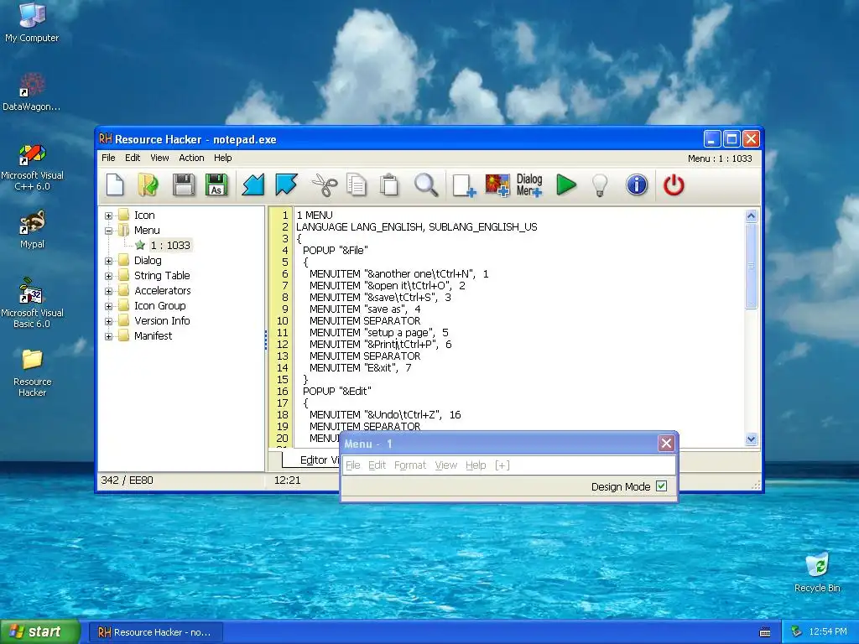Viewport: 859px width, 644px height.
Task: Open a file with the folder icon
Action: tap(148, 184)
